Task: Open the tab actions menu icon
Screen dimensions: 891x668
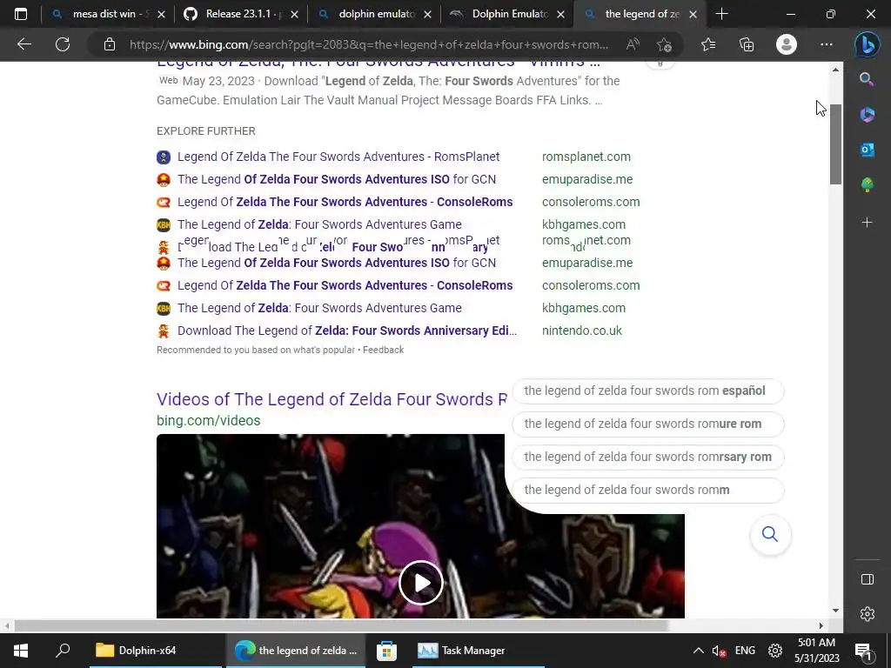Action: pos(21,14)
